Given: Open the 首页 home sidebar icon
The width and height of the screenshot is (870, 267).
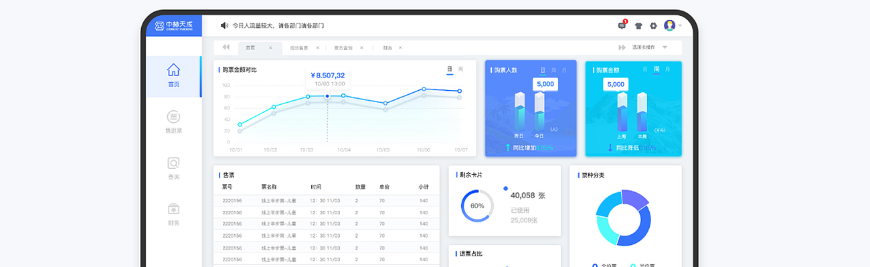Looking at the screenshot, I should [x=173, y=70].
